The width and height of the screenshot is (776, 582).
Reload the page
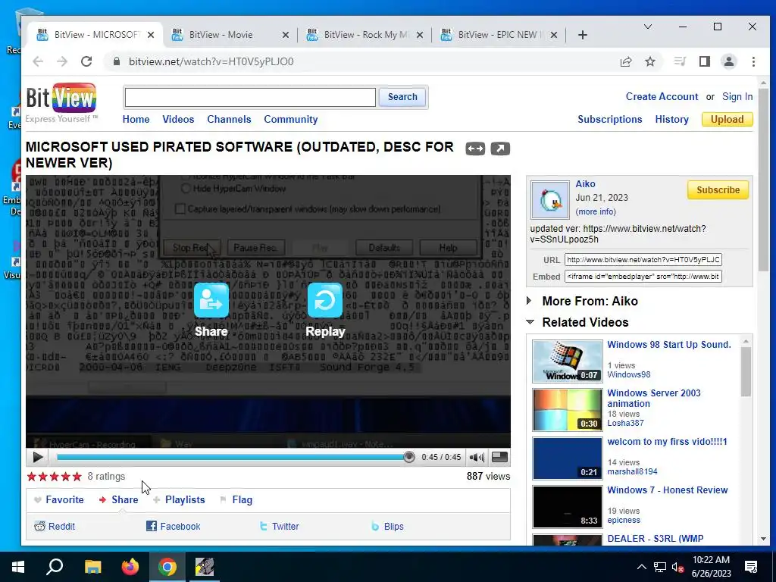click(86, 61)
